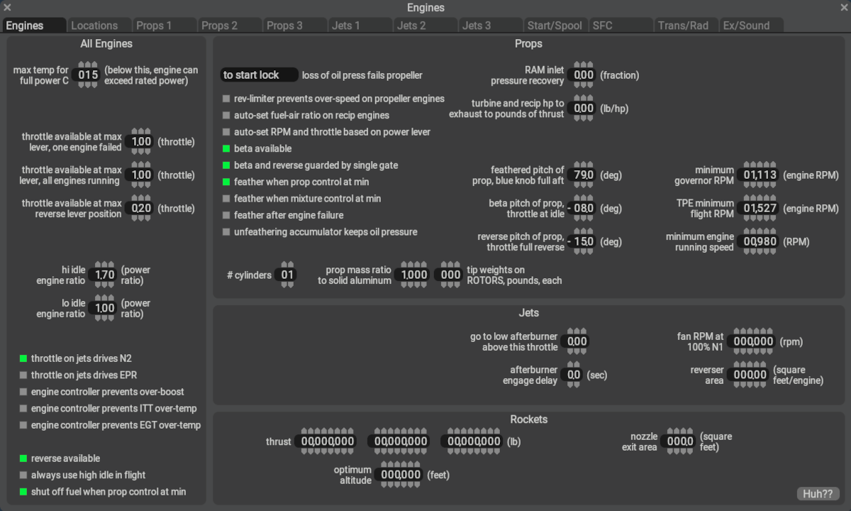This screenshot has height=511, width=851.
Task: Select the Ex/Sound tab
Action: (746, 26)
